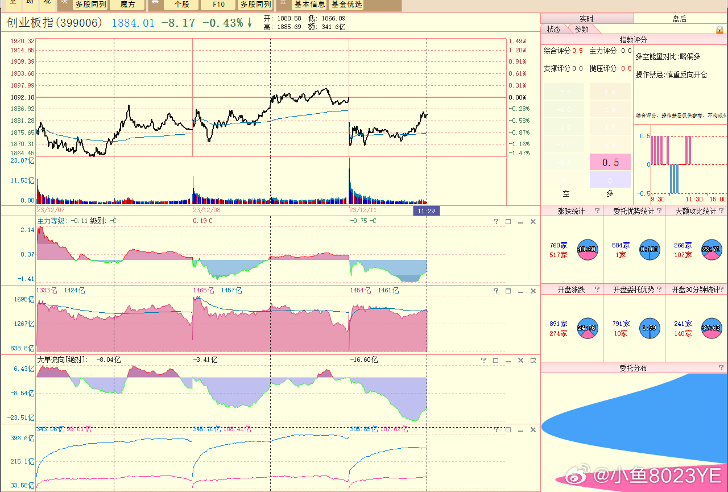Open help for the 主力等级 indicator panel
This screenshot has width=728, height=492.
tap(495, 222)
